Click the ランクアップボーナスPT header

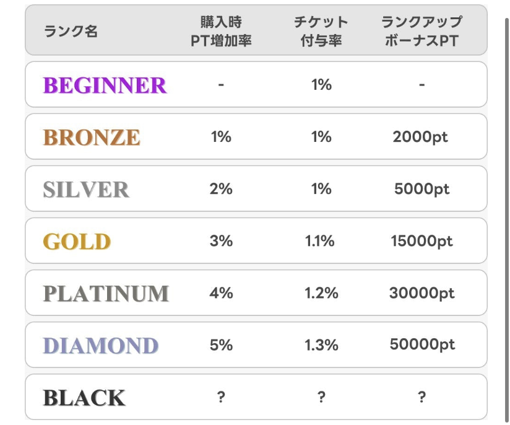click(421, 31)
